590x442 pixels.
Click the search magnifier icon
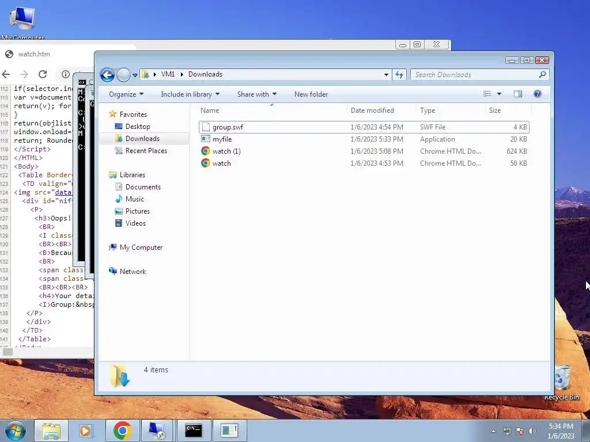(x=542, y=74)
